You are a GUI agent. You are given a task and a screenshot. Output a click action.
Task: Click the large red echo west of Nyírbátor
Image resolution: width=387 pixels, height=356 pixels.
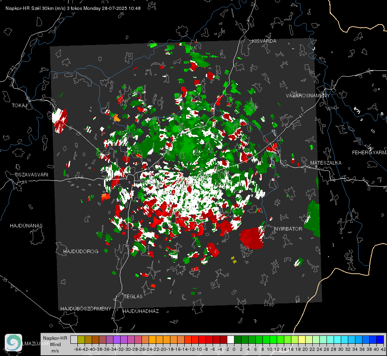pyautogui.click(x=252, y=237)
